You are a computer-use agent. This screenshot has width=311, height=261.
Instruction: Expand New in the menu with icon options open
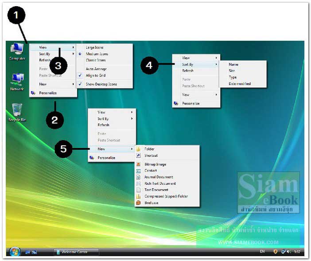[53, 84]
